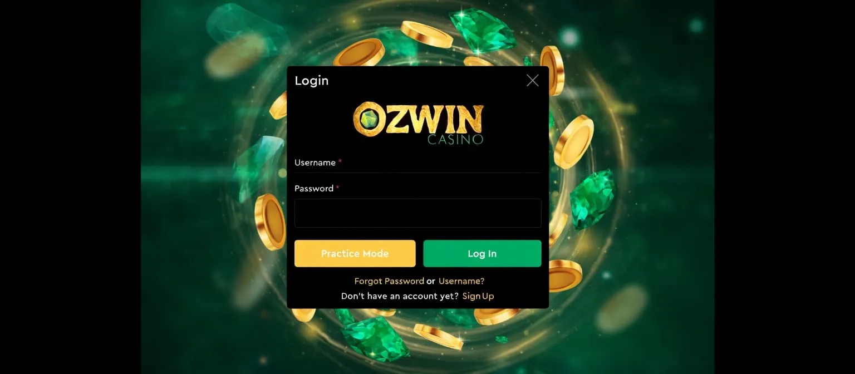Click the green CASINO text under the logo

[455, 139]
